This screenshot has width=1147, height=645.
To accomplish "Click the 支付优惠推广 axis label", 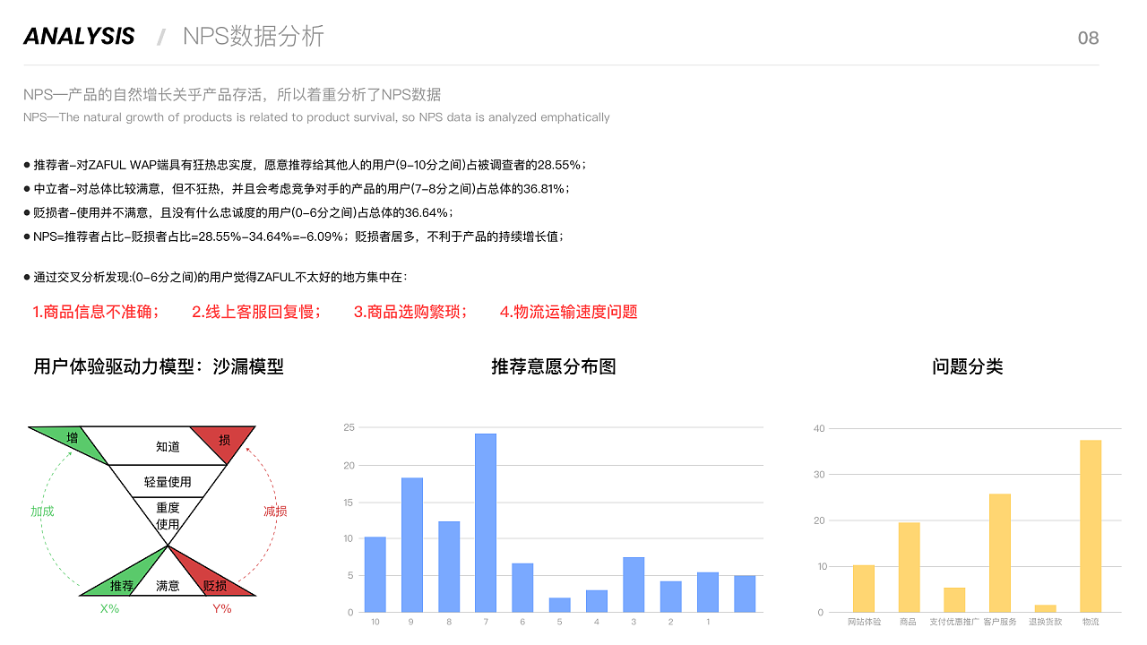I will (x=954, y=621).
